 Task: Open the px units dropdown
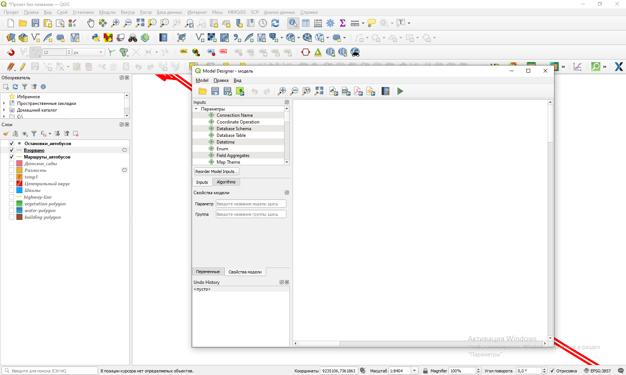tap(88, 52)
